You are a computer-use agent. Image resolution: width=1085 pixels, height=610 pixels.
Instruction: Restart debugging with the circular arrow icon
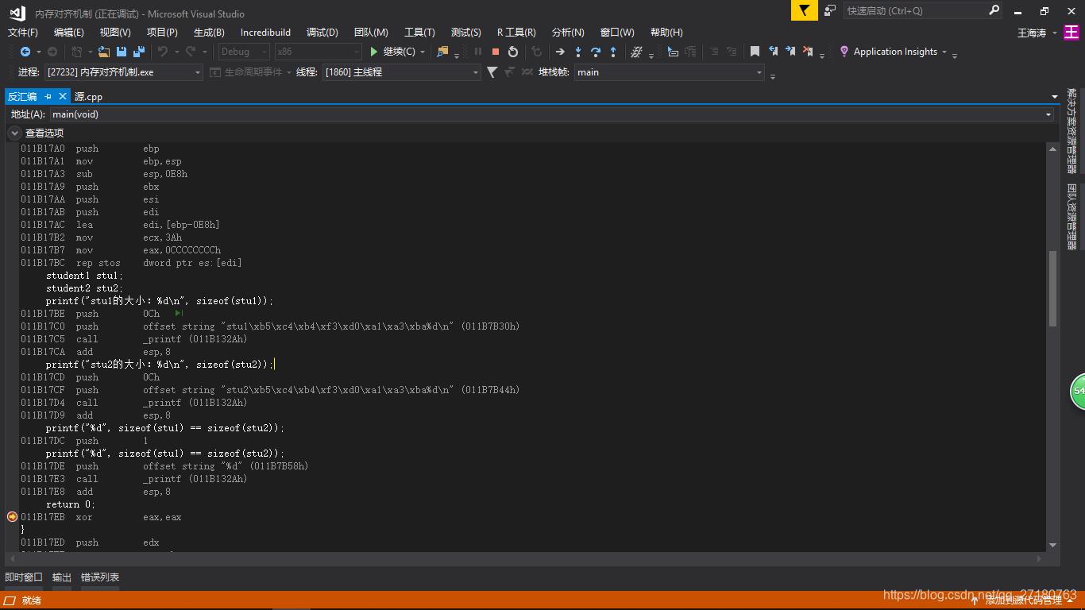[x=513, y=52]
